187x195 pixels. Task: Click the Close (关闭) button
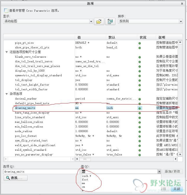tap(177, 189)
